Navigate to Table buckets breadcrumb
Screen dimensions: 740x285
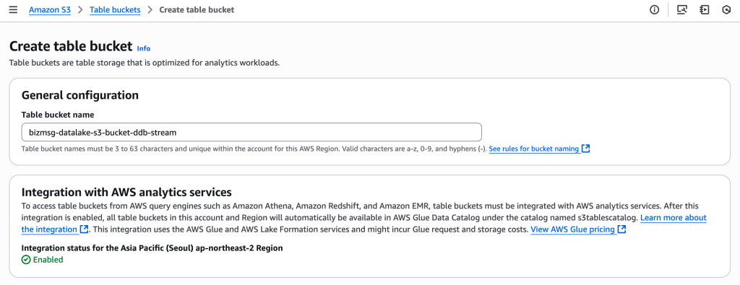click(x=115, y=10)
